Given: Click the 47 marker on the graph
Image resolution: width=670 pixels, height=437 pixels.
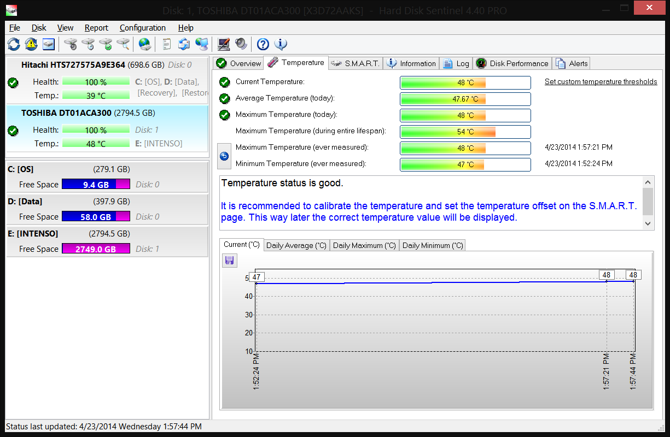Looking at the screenshot, I should coord(256,277).
